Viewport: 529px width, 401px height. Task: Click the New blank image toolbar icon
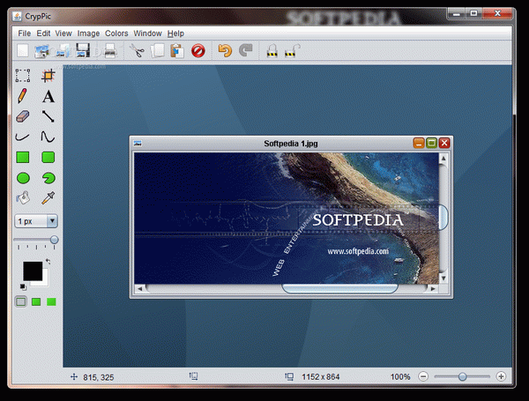point(23,51)
